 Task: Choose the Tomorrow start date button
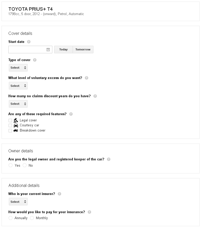tap(83, 50)
